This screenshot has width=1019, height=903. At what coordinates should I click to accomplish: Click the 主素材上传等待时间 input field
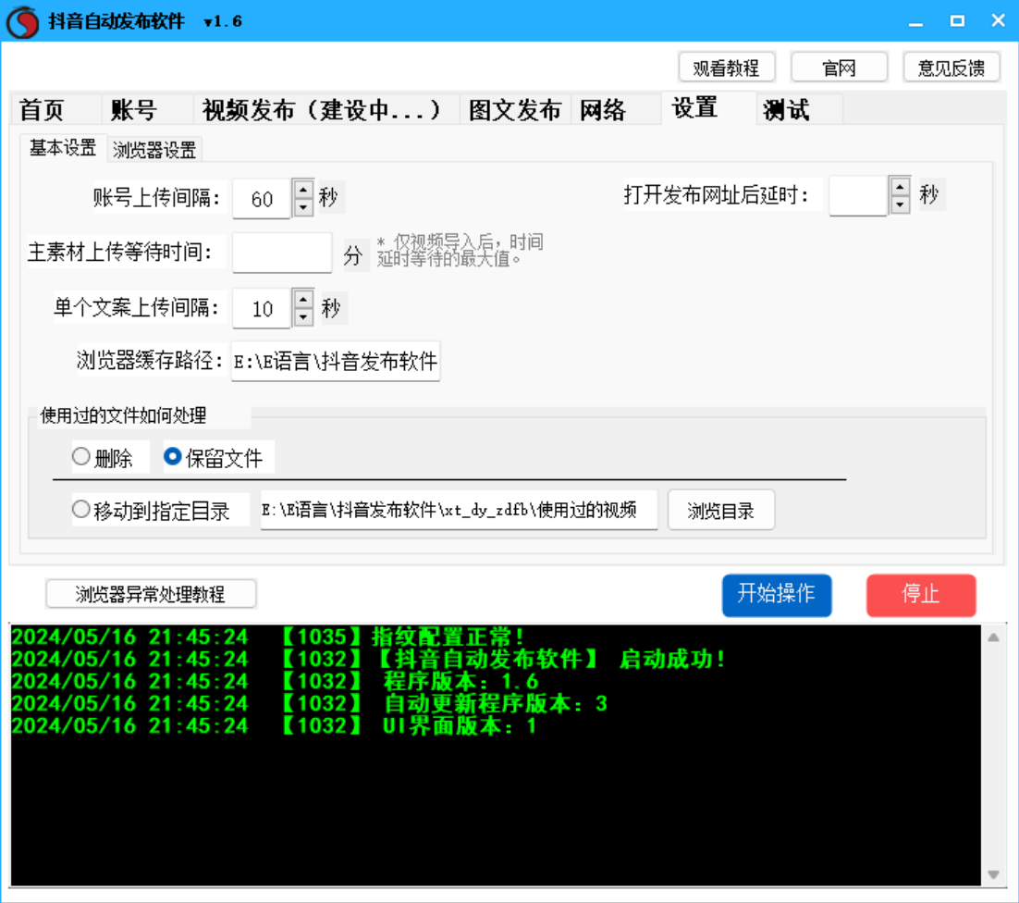[282, 253]
